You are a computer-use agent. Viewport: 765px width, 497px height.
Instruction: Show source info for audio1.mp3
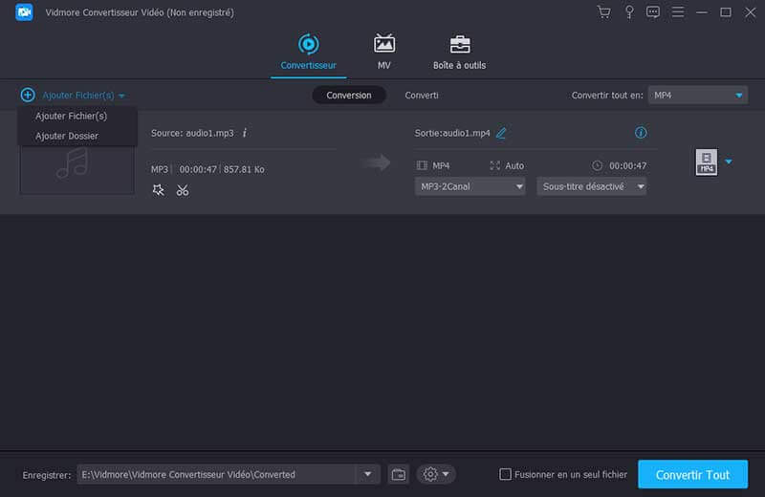pos(245,133)
